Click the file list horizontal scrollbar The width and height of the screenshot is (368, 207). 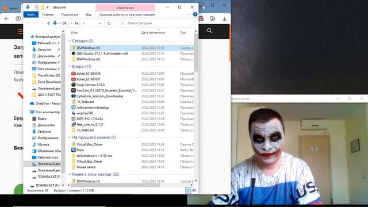[116, 185]
